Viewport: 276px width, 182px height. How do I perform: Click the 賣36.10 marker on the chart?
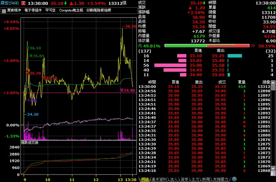(x=34, y=48)
